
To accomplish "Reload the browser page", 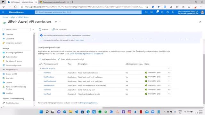I will point(15,7).
